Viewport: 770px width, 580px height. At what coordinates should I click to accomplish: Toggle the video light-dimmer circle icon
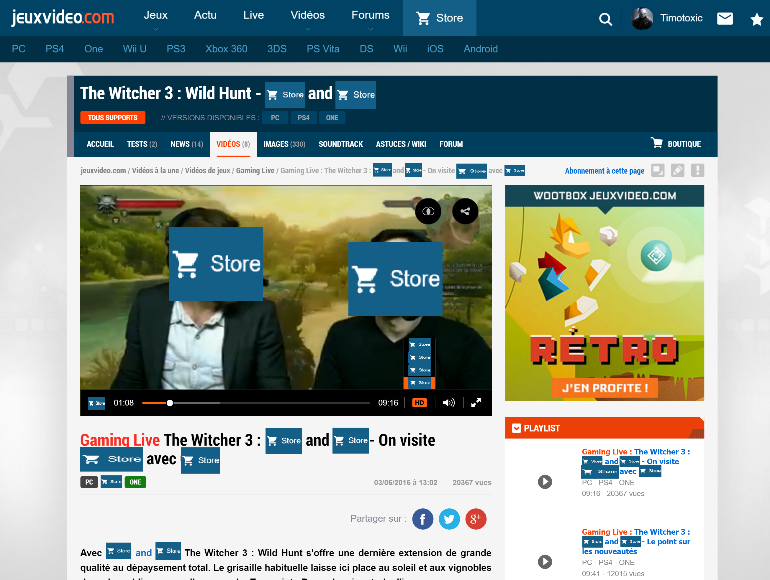[x=428, y=211]
